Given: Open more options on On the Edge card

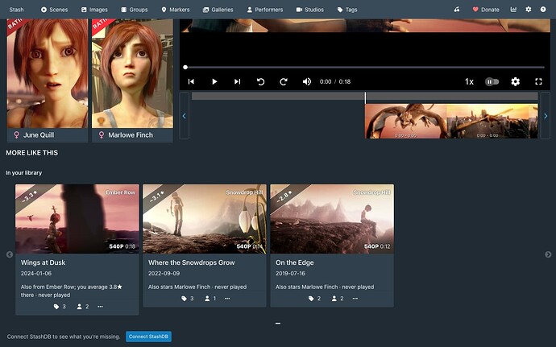Looking at the screenshot, I should click(355, 299).
